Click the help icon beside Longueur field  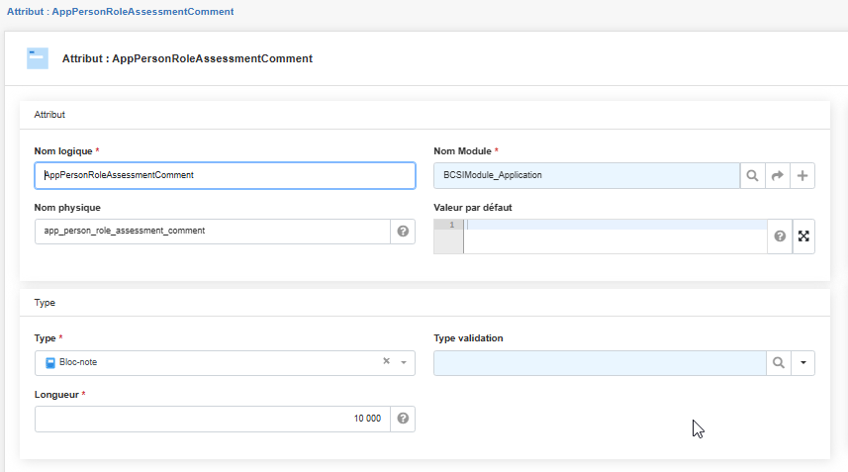tap(403, 419)
